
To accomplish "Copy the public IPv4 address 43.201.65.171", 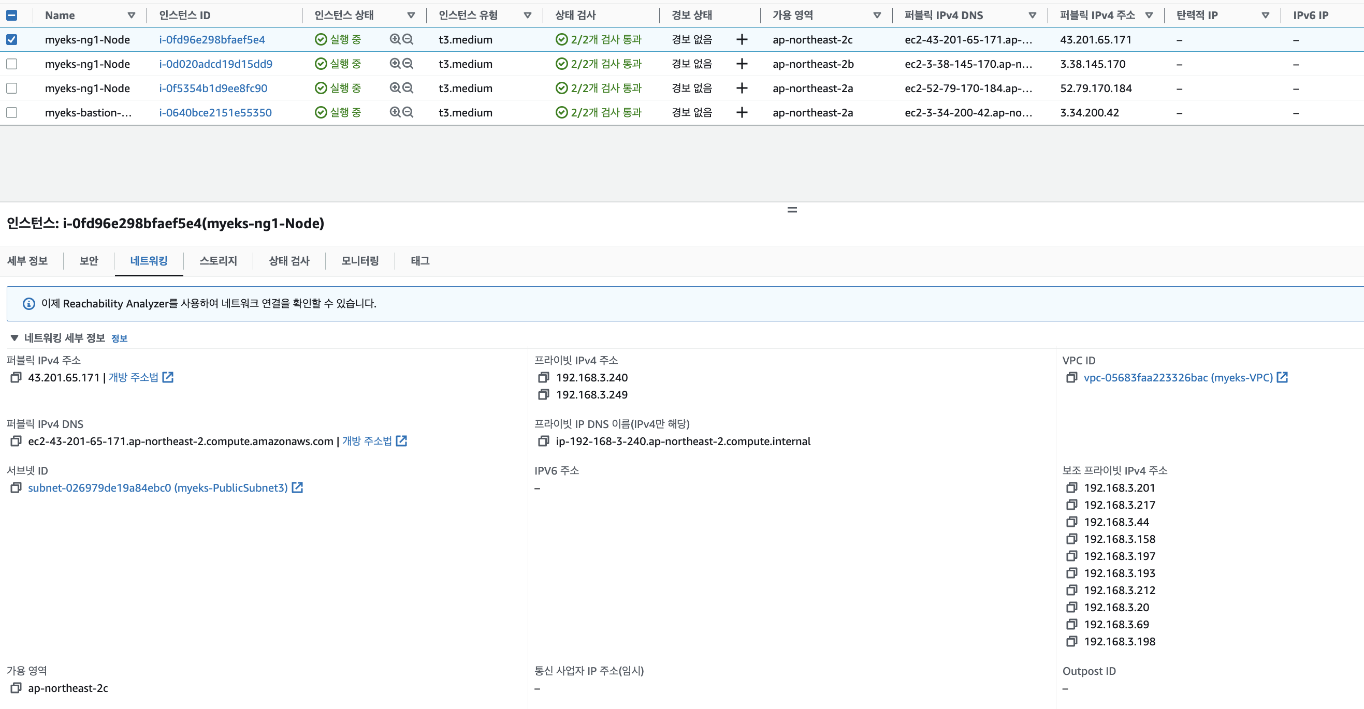I will tap(16, 378).
